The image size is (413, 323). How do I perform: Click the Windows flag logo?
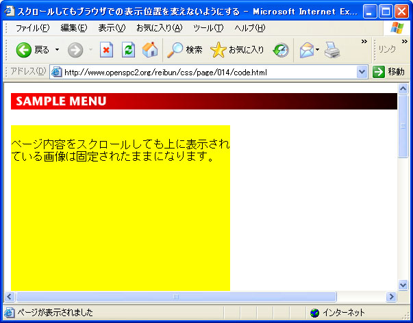(x=397, y=28)
